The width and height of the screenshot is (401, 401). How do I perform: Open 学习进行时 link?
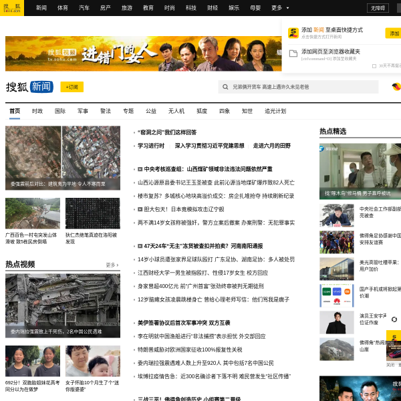(x=151, y=146)
